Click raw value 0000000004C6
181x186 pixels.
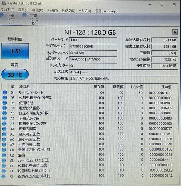coord(160,108)
